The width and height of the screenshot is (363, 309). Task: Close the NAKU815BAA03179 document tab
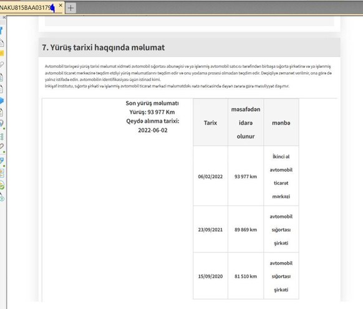pyautogui.click(x=60, y=5)
